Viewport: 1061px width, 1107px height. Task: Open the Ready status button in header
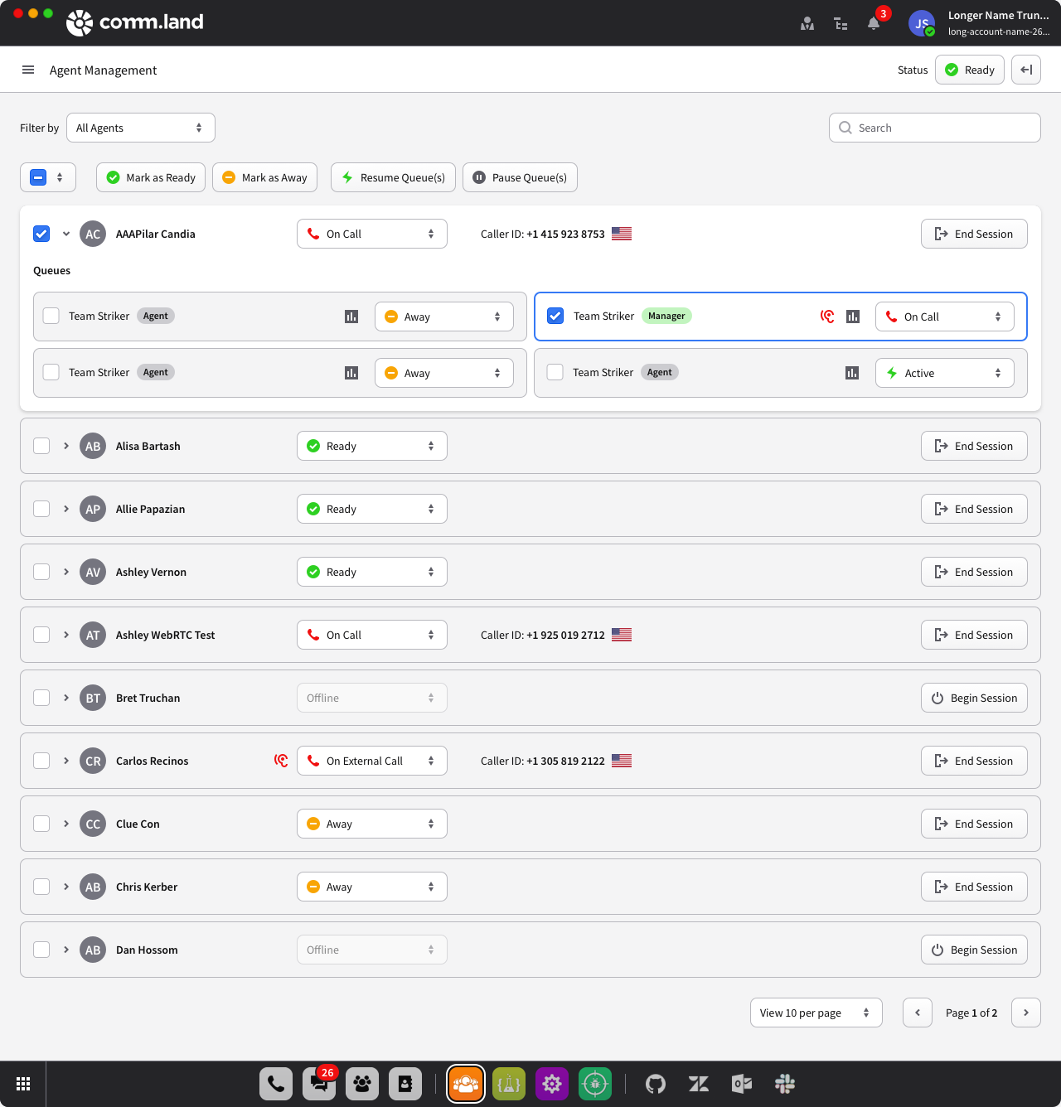tap(970, 70)
